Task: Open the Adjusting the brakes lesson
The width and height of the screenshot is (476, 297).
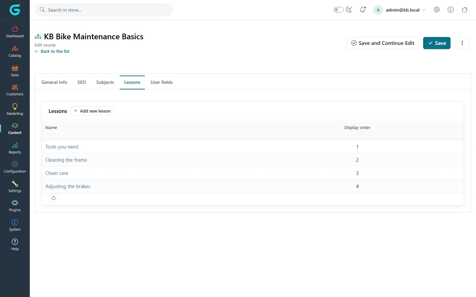Action: (x=68, y=186)
